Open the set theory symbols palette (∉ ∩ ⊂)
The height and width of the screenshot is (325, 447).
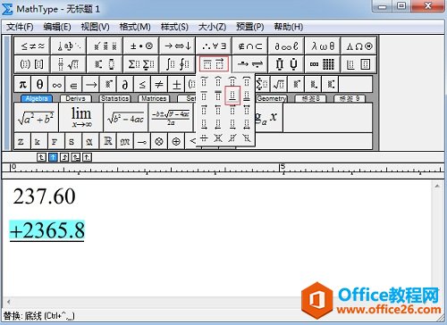[x=250, y=46]
